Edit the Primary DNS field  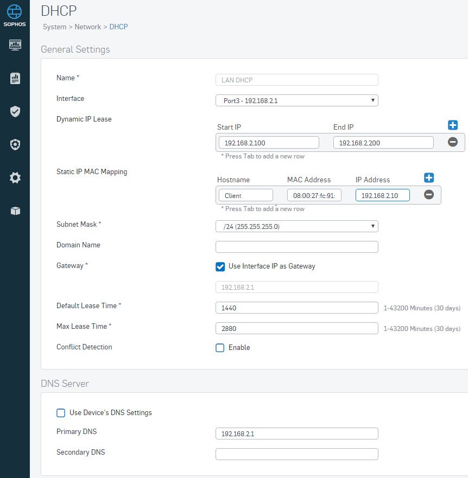click(297, 434)
